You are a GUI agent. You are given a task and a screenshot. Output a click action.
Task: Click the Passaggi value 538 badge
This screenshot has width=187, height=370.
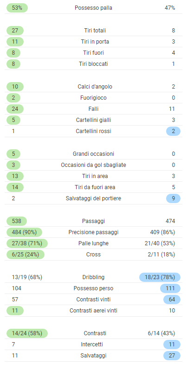pos(17,221)
